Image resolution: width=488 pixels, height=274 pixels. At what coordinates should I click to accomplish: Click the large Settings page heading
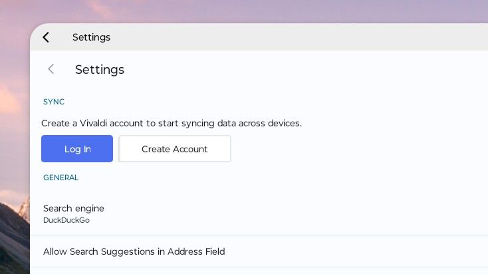(100, 69)
